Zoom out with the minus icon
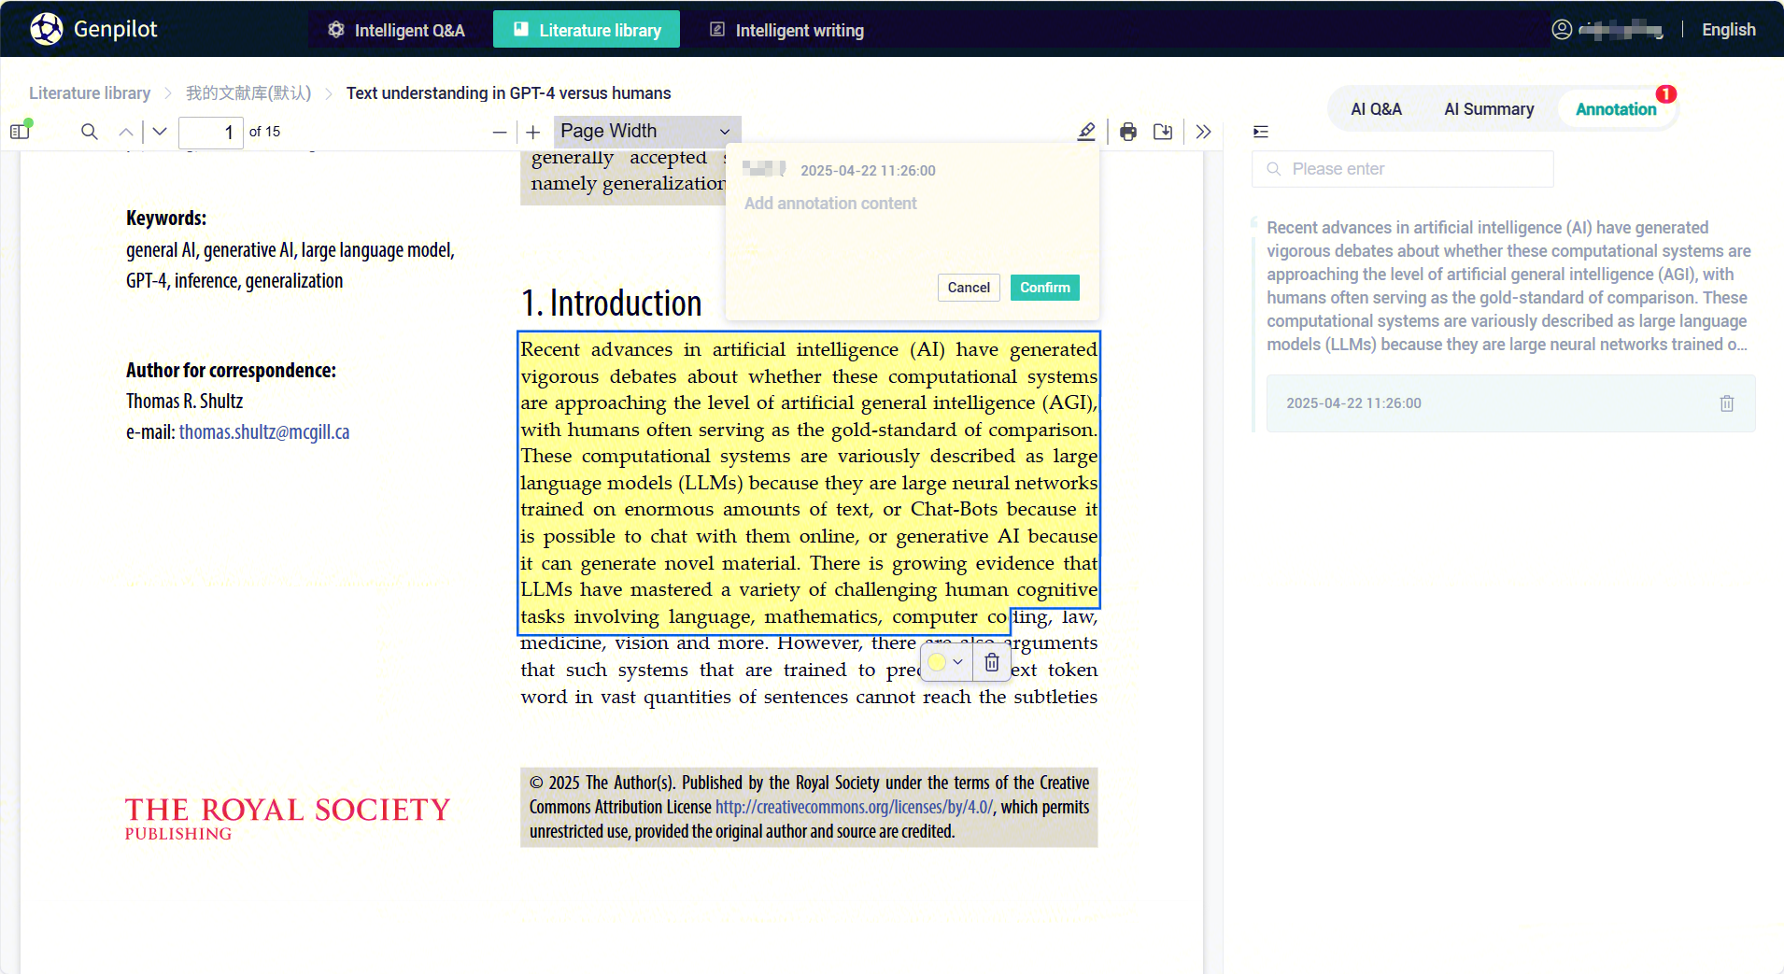This screenshot has width=1784, height=974. pos(500,133)
